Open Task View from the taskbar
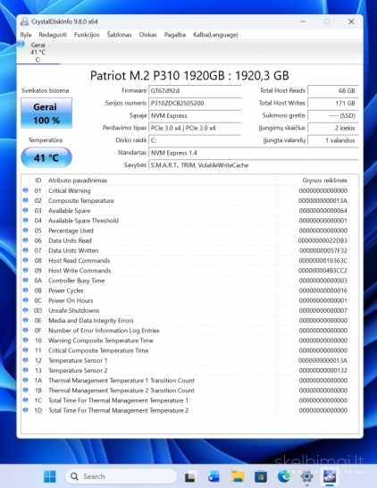The height and width of the screenshot is (488, 377). point(190,476)
